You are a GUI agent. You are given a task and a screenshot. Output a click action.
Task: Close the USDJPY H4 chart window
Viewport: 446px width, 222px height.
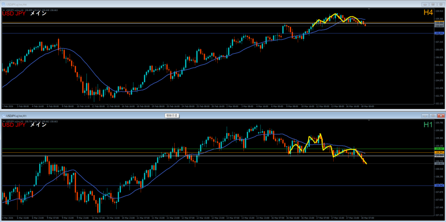440,4
